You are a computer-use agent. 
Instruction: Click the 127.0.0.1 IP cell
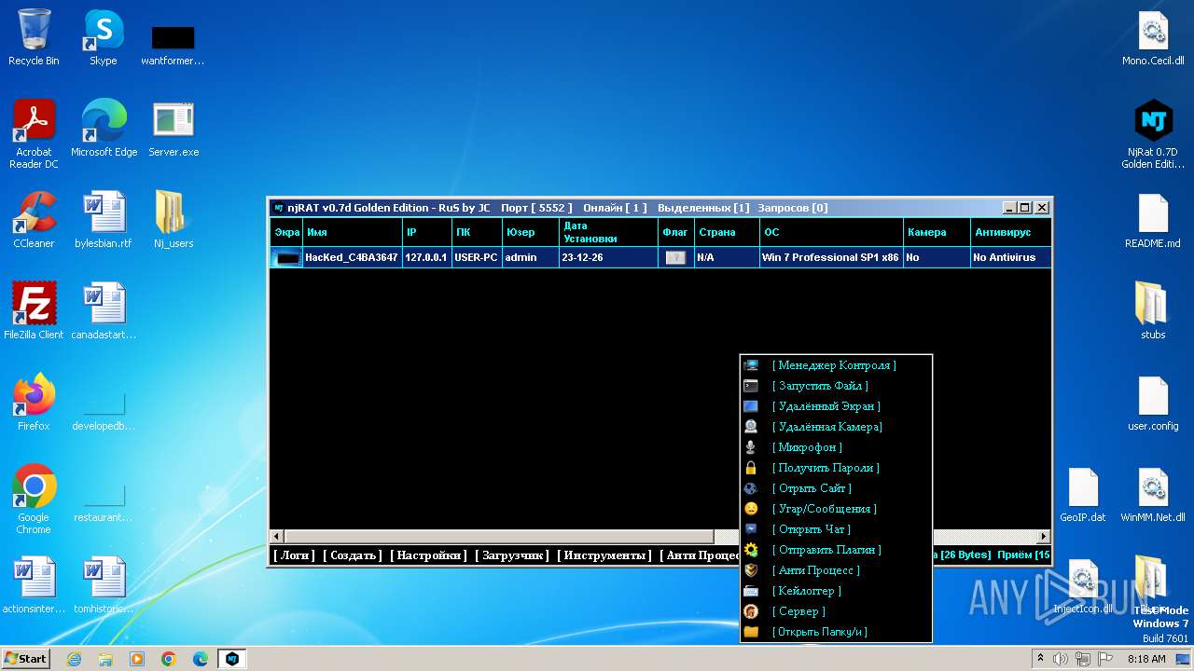[x=427, y=257]
